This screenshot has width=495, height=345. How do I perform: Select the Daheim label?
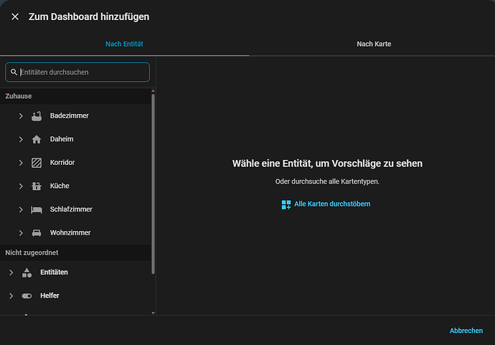pyautogui.click(x=62, y=139)
